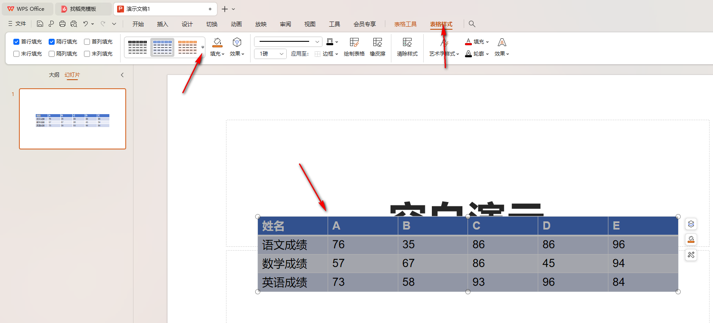Switch to the 大纲 outline view
Viewport: 713px width, 323px height.
click(54, 75)
